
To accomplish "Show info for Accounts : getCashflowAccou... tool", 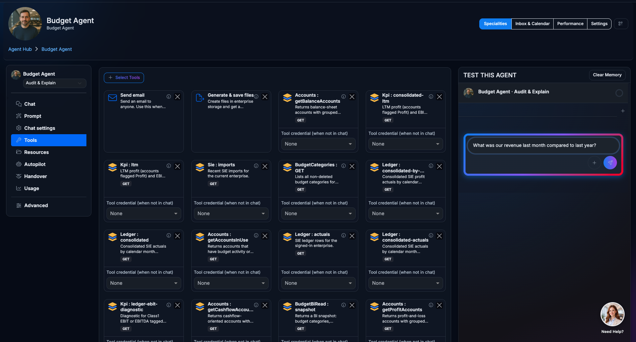I will point(256,305).
